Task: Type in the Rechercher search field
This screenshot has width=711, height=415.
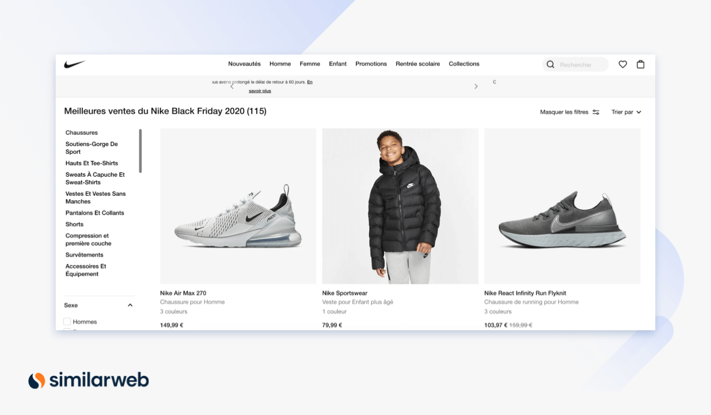Action: pyautogui.click(x=581, y=65)
